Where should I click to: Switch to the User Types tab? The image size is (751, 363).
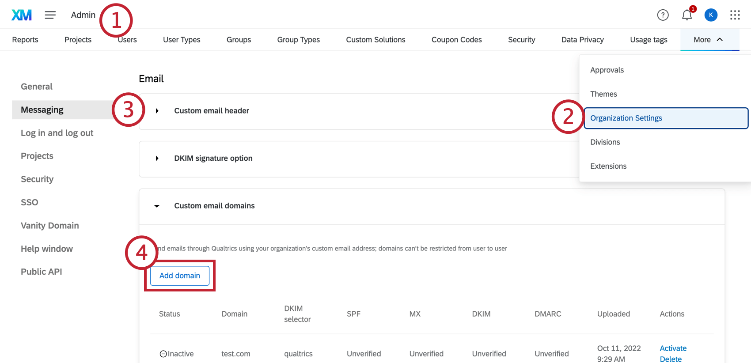182,40
